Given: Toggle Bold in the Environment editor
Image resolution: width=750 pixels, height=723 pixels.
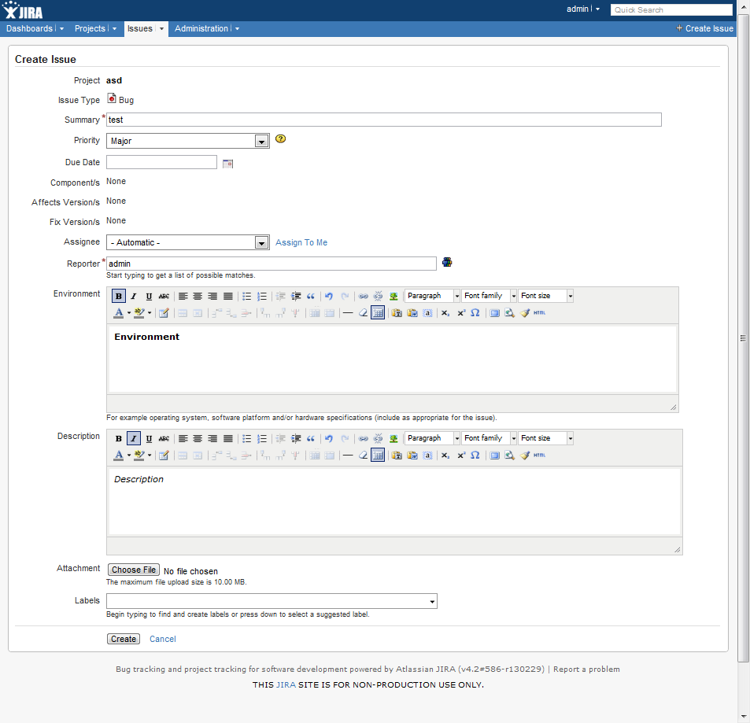Looking at the screenshot, I should coord(119,296).
